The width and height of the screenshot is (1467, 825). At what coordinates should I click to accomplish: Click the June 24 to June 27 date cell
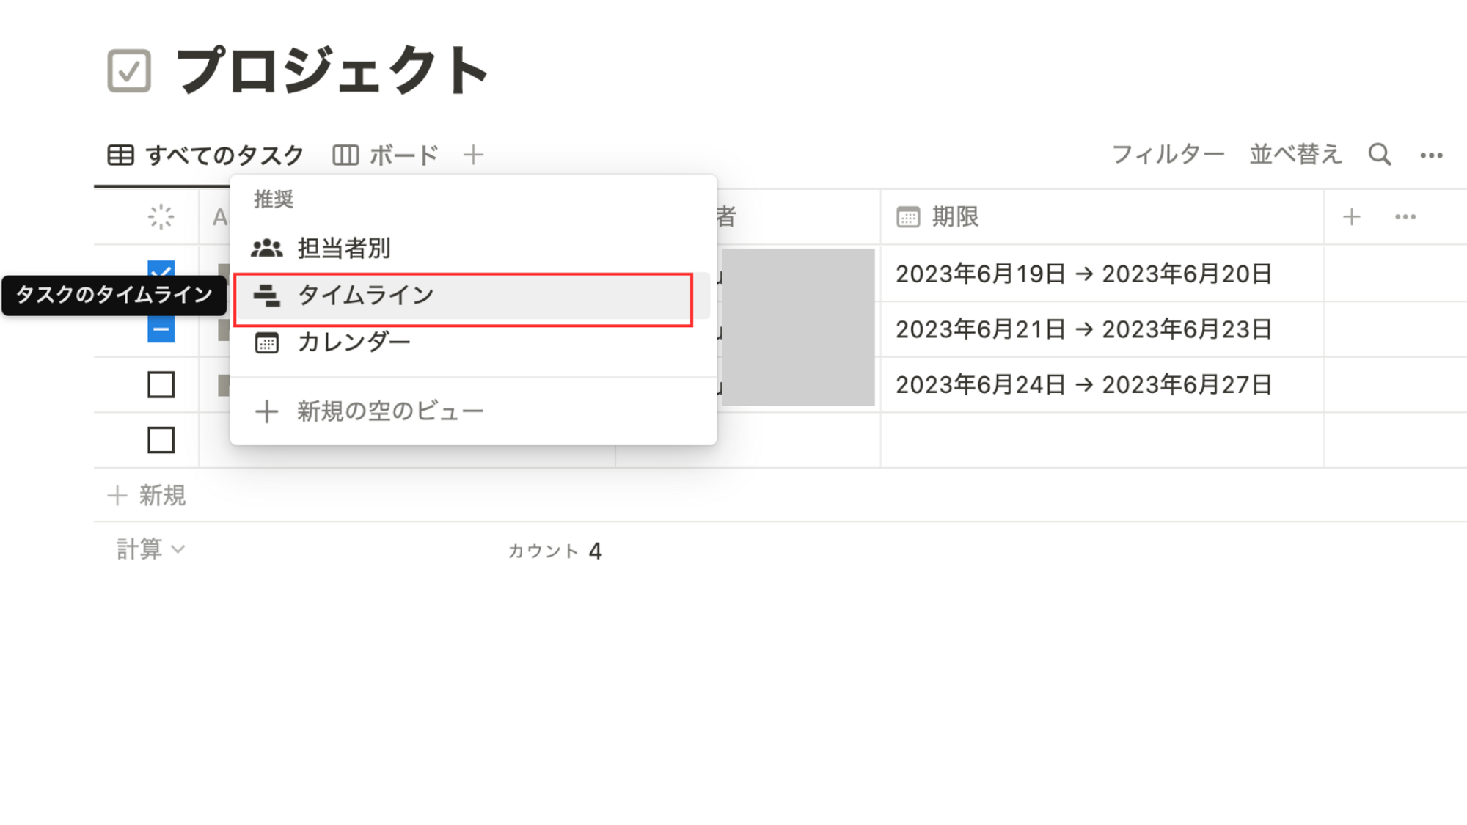click(x=1083, y=385)
